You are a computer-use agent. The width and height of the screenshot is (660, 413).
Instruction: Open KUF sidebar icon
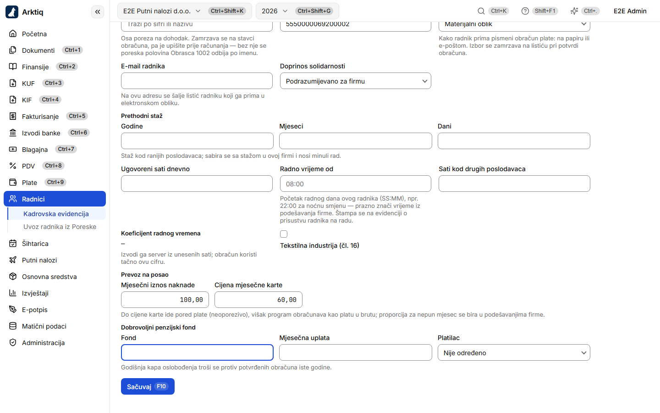tap(13, 84)
